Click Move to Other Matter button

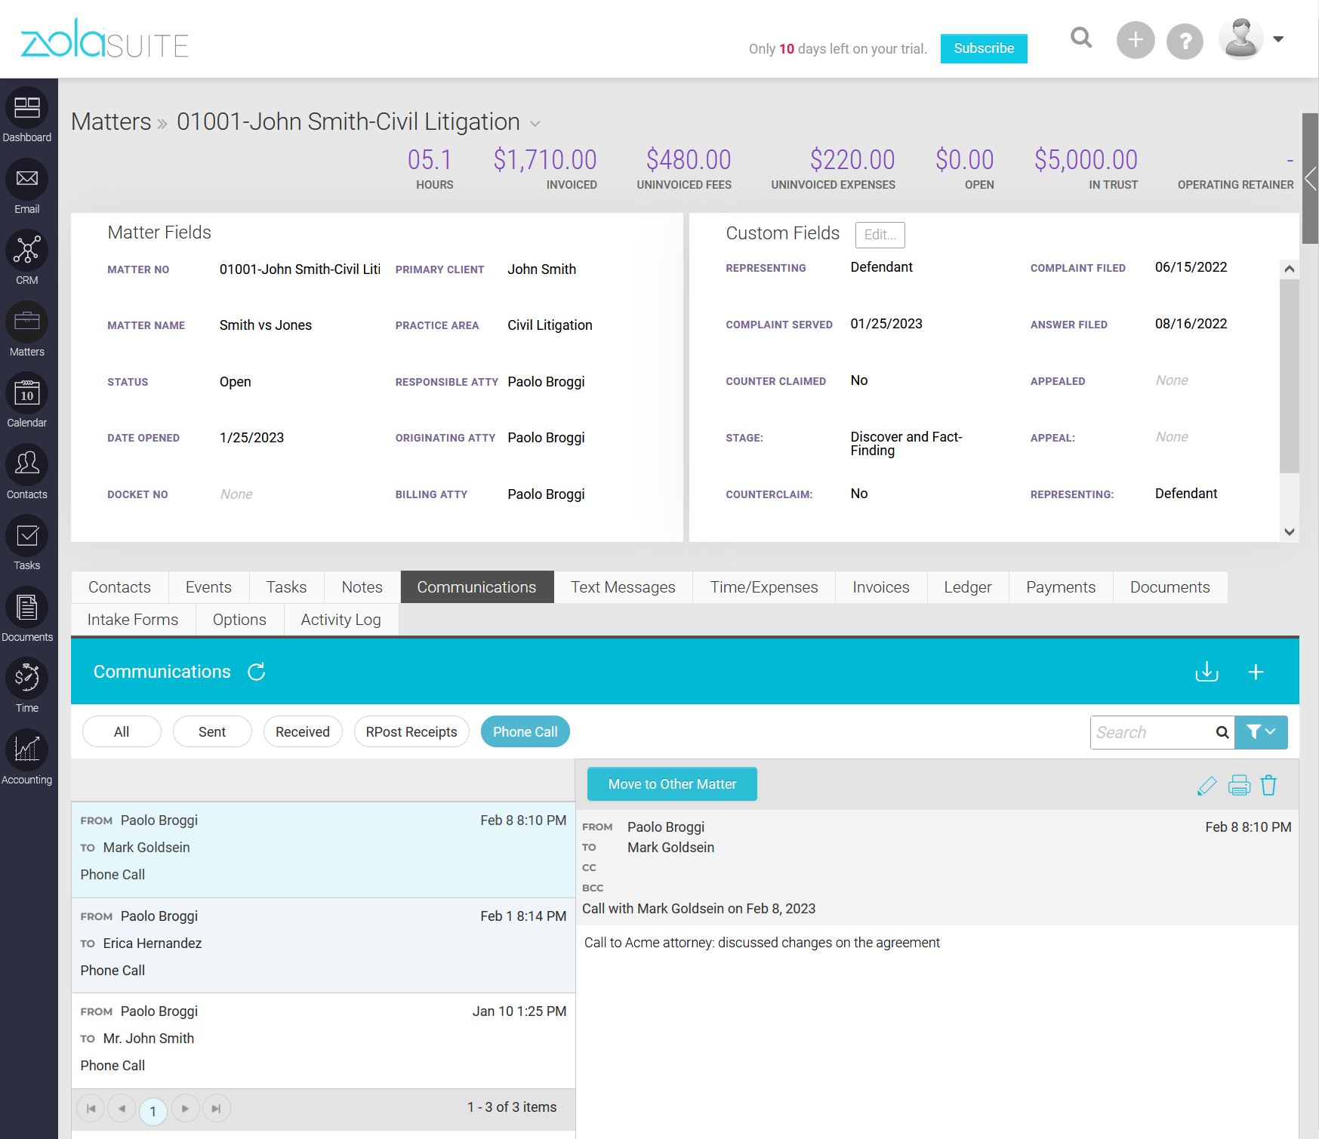coord(672,784)
